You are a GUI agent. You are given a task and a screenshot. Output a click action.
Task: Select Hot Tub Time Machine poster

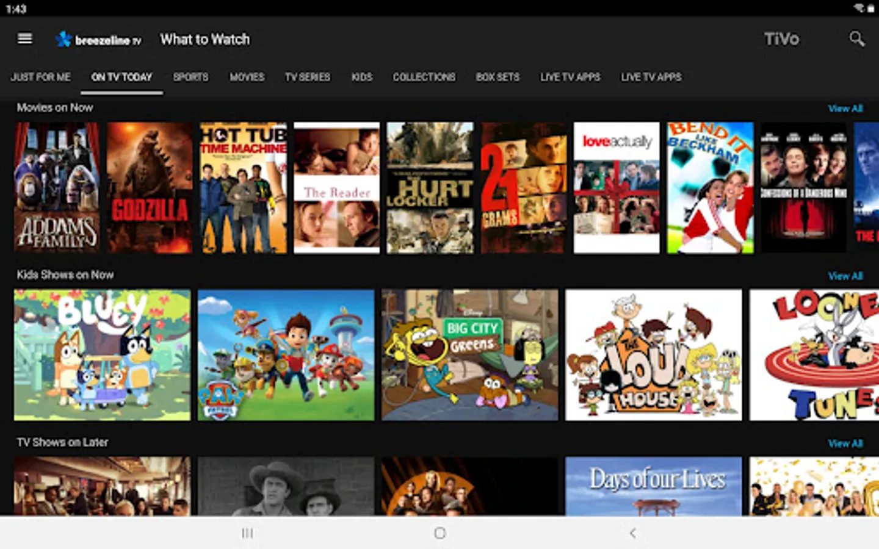pos(244,187)
